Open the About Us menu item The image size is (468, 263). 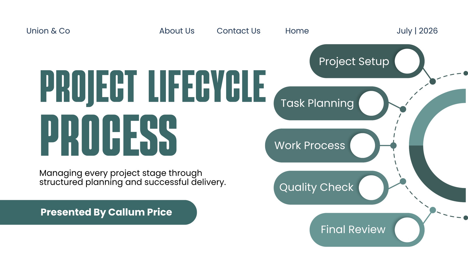click(177, 31)
